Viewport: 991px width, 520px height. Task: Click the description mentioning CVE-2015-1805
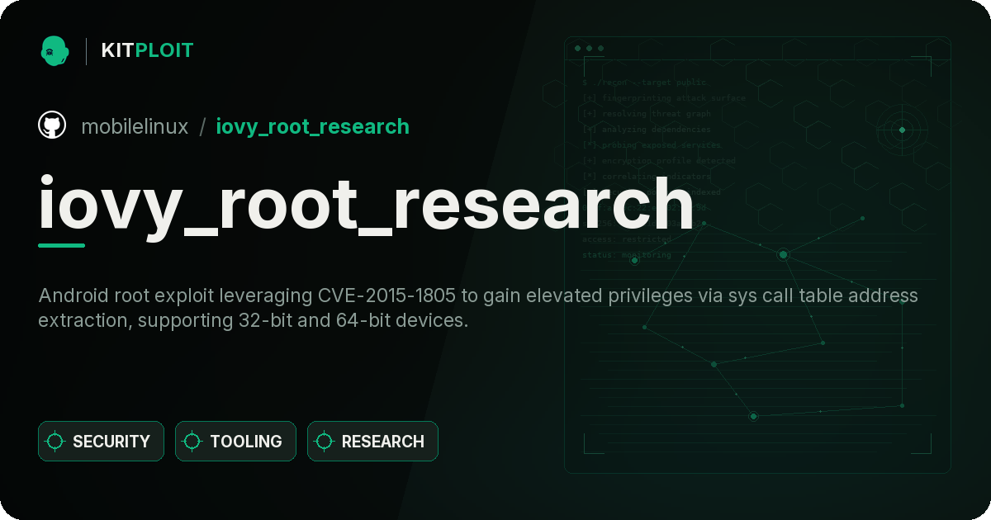click(x=478, y=308)
